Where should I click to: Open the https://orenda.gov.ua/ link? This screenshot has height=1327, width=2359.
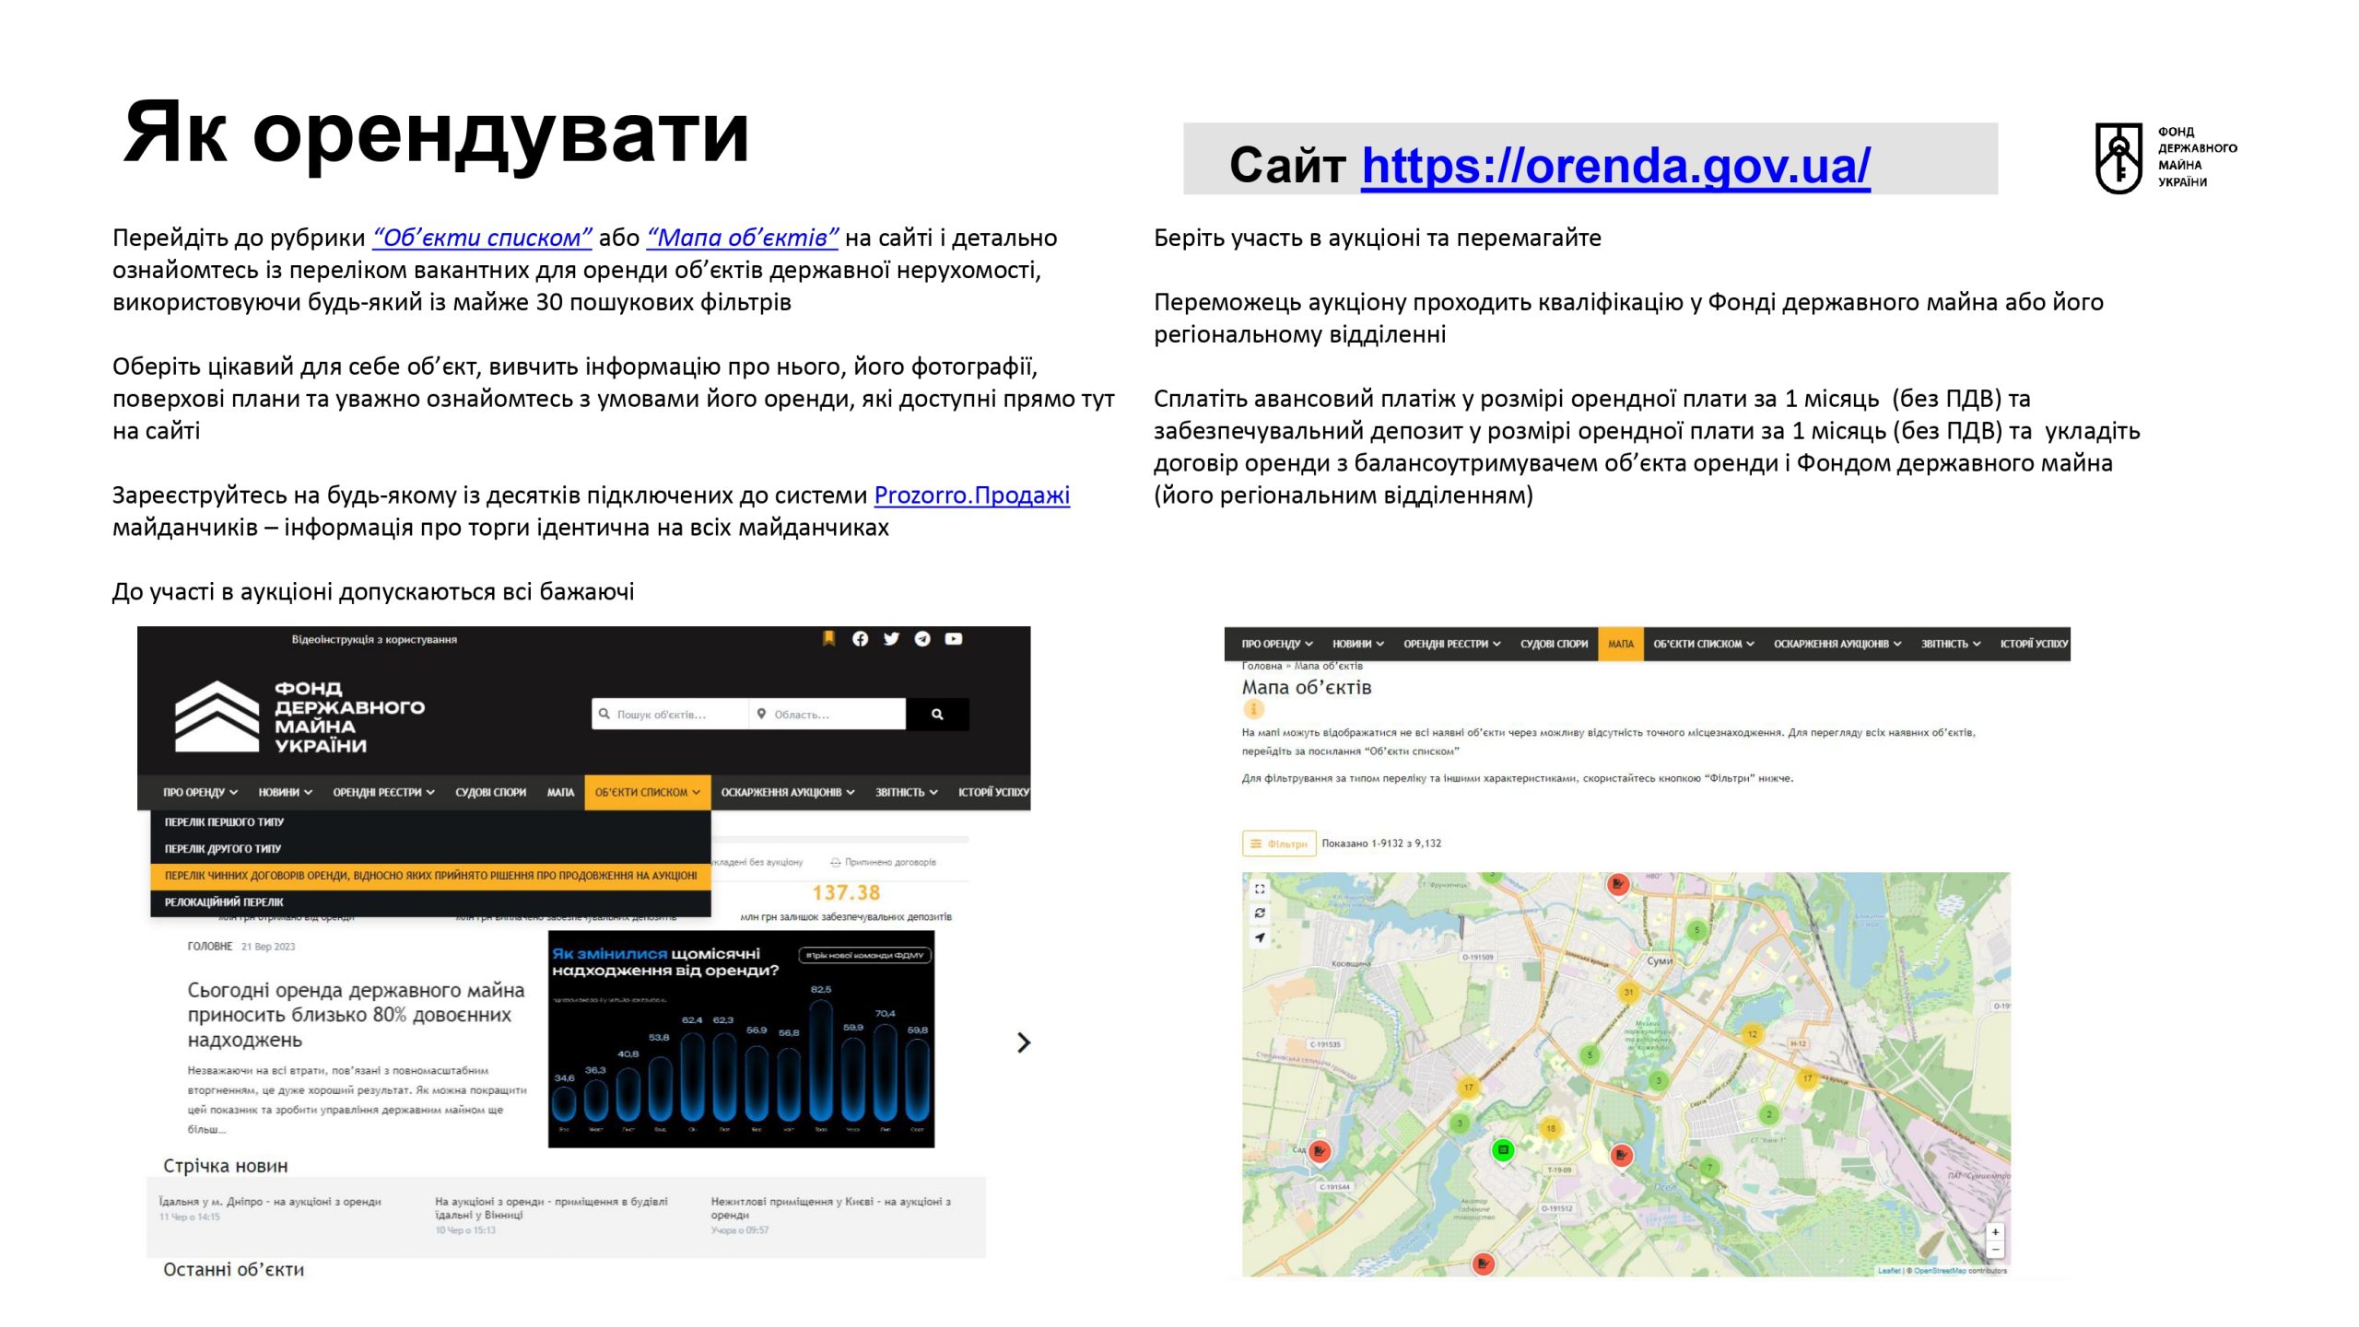coord(1615,166)
